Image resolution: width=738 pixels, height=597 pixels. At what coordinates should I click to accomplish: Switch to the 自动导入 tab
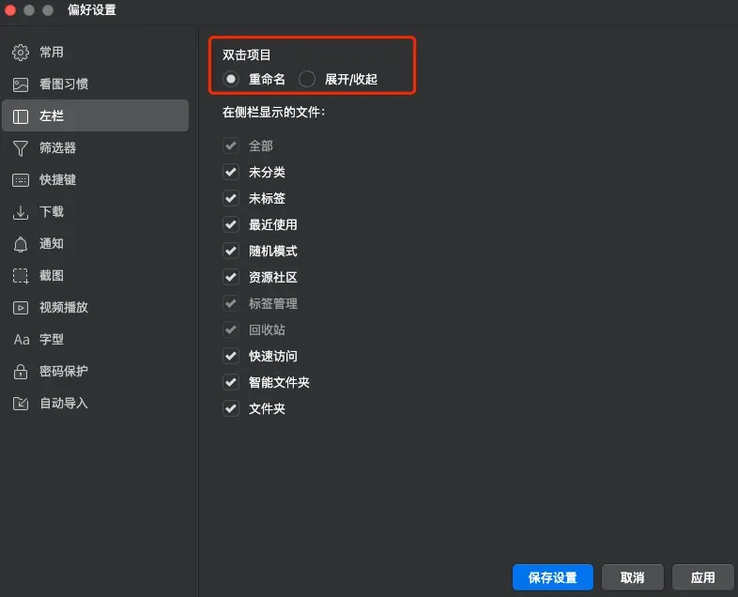(63, 404)
